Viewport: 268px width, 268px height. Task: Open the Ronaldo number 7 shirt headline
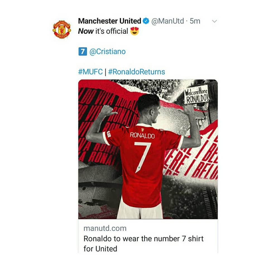143,243
